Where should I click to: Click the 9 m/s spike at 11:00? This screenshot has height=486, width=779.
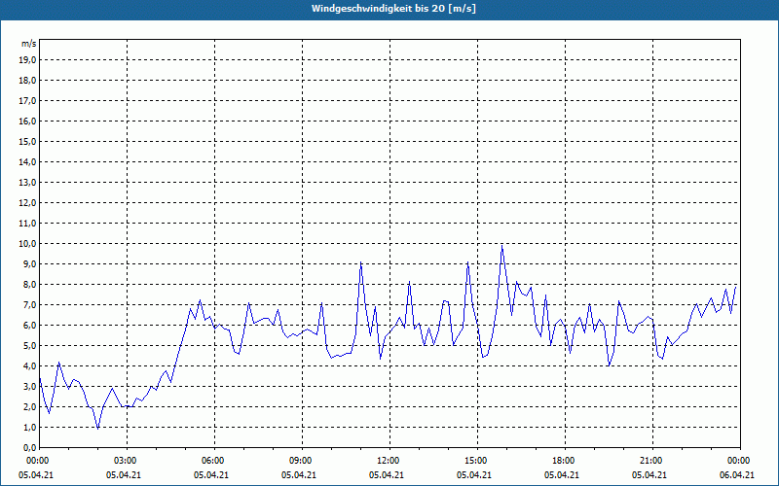coord(360,262)
